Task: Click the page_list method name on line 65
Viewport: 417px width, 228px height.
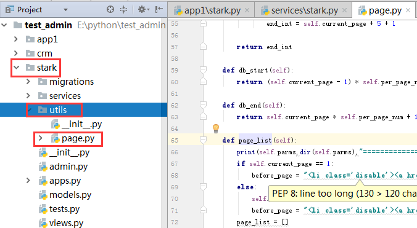Action: pyautogui.click(x=255, y=140)
